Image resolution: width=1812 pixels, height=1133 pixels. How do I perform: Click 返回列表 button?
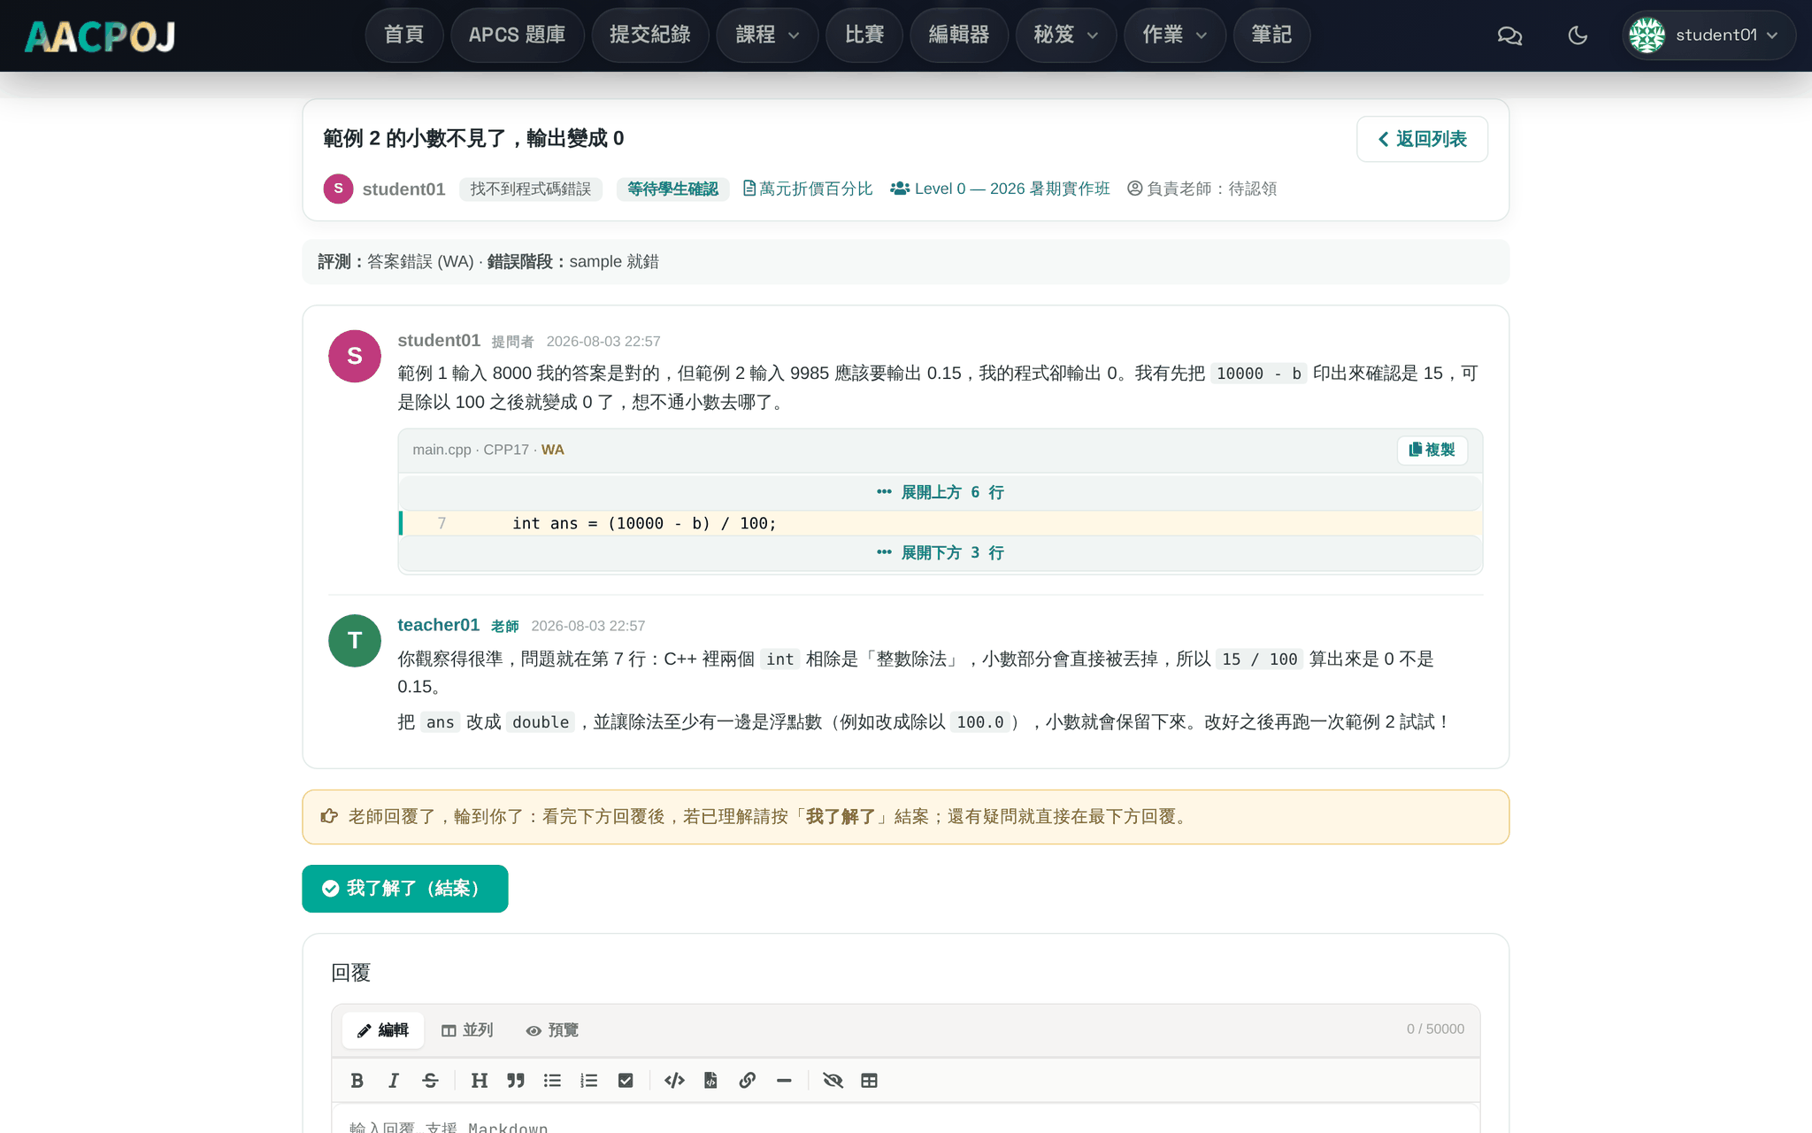point(1422,139)
